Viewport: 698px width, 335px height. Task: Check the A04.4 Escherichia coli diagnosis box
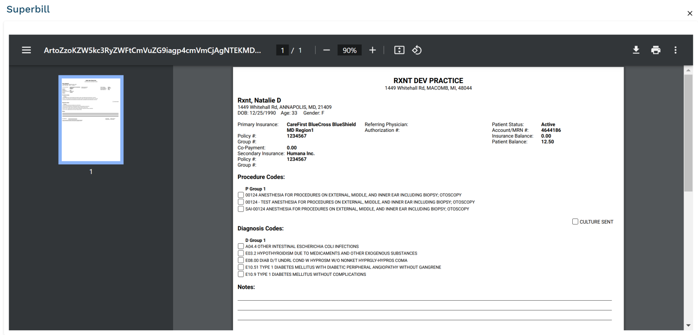pyautogui.click(x=241, y=246)
